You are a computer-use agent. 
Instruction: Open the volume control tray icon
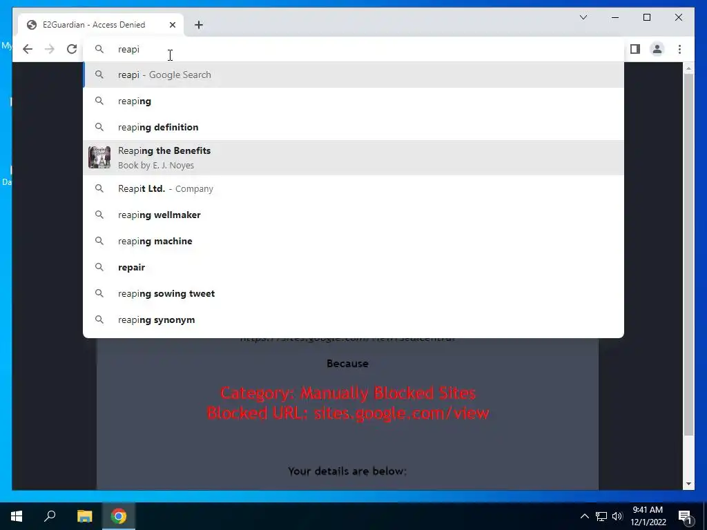pos(617,516)
